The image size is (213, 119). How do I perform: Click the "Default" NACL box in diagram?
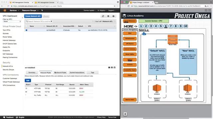157,62
